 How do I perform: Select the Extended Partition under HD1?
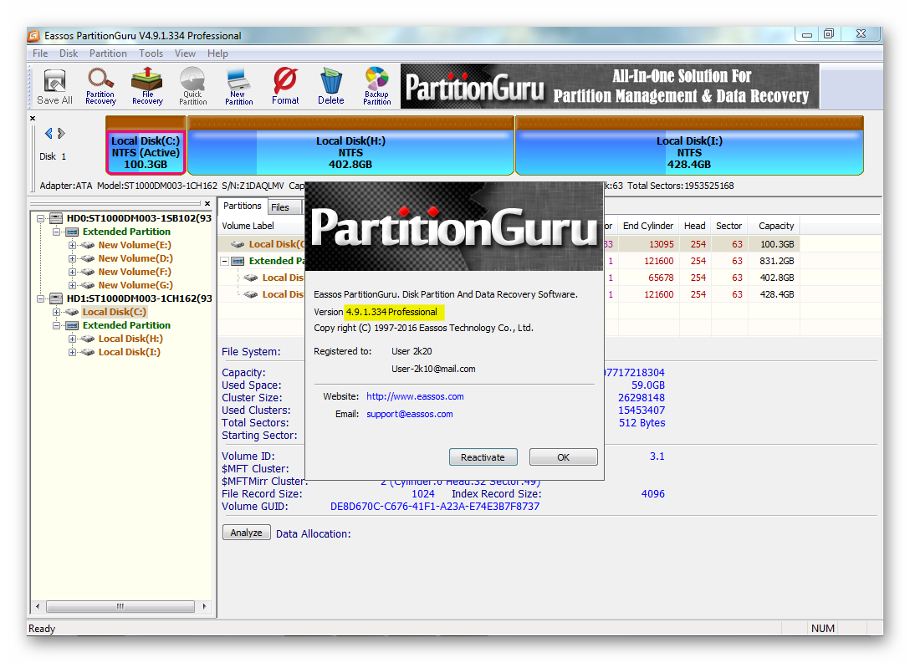(126, 325)
